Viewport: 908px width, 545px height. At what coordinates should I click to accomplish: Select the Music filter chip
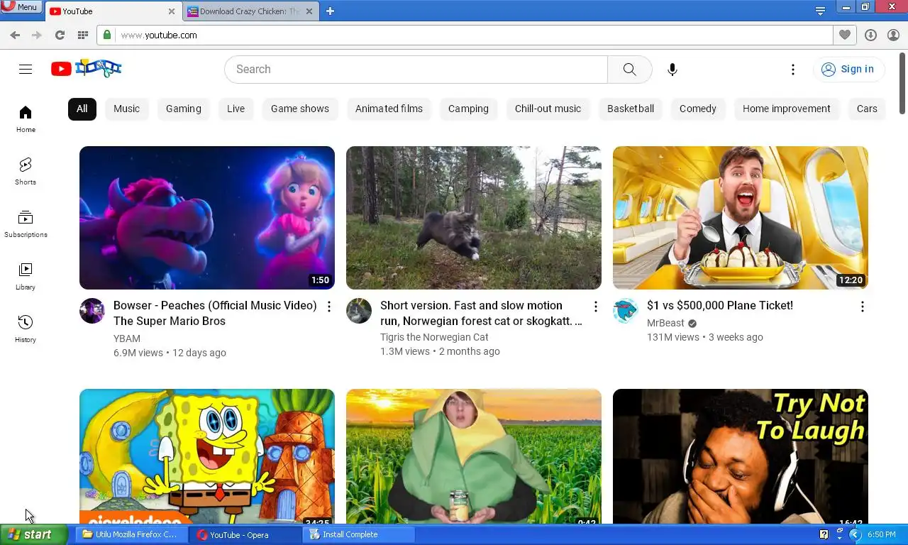coord(126,109)
